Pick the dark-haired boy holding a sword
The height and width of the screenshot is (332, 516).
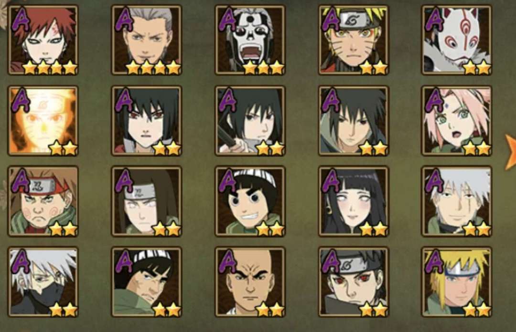tap(250, 121)
